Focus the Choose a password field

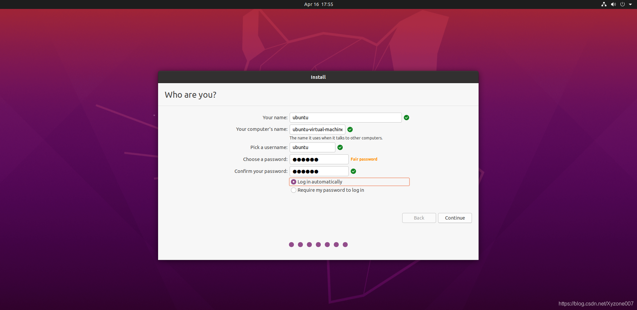(x=319, y=159)
